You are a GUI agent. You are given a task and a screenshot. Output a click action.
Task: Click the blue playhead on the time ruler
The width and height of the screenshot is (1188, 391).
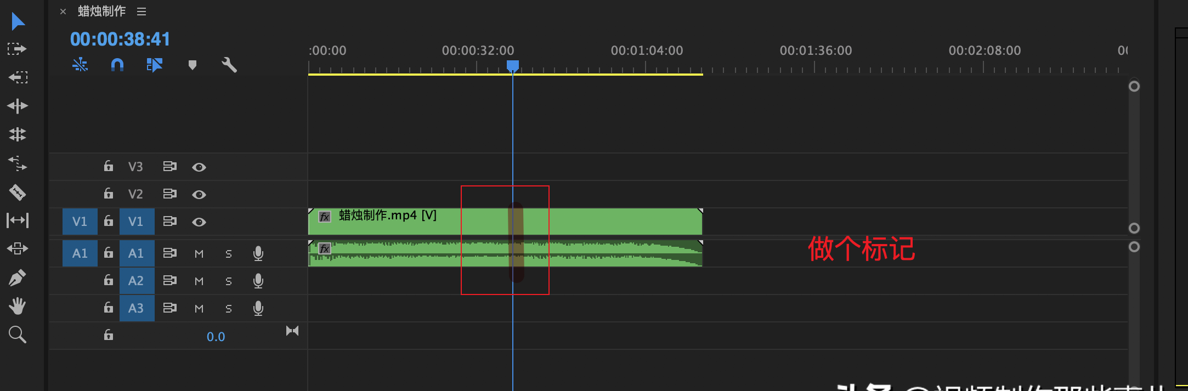click(513, 66)
